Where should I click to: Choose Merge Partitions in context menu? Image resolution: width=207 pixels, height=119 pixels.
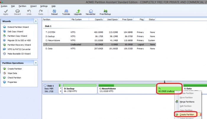tap(187, 102)
